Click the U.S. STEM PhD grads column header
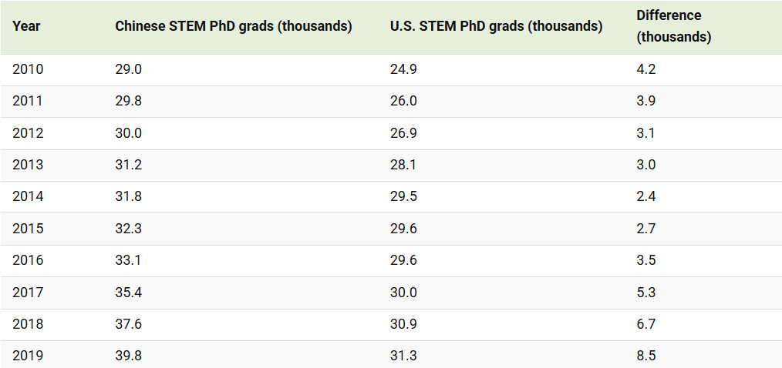Screen dimensions: 782x368 (x=496, y=26)
